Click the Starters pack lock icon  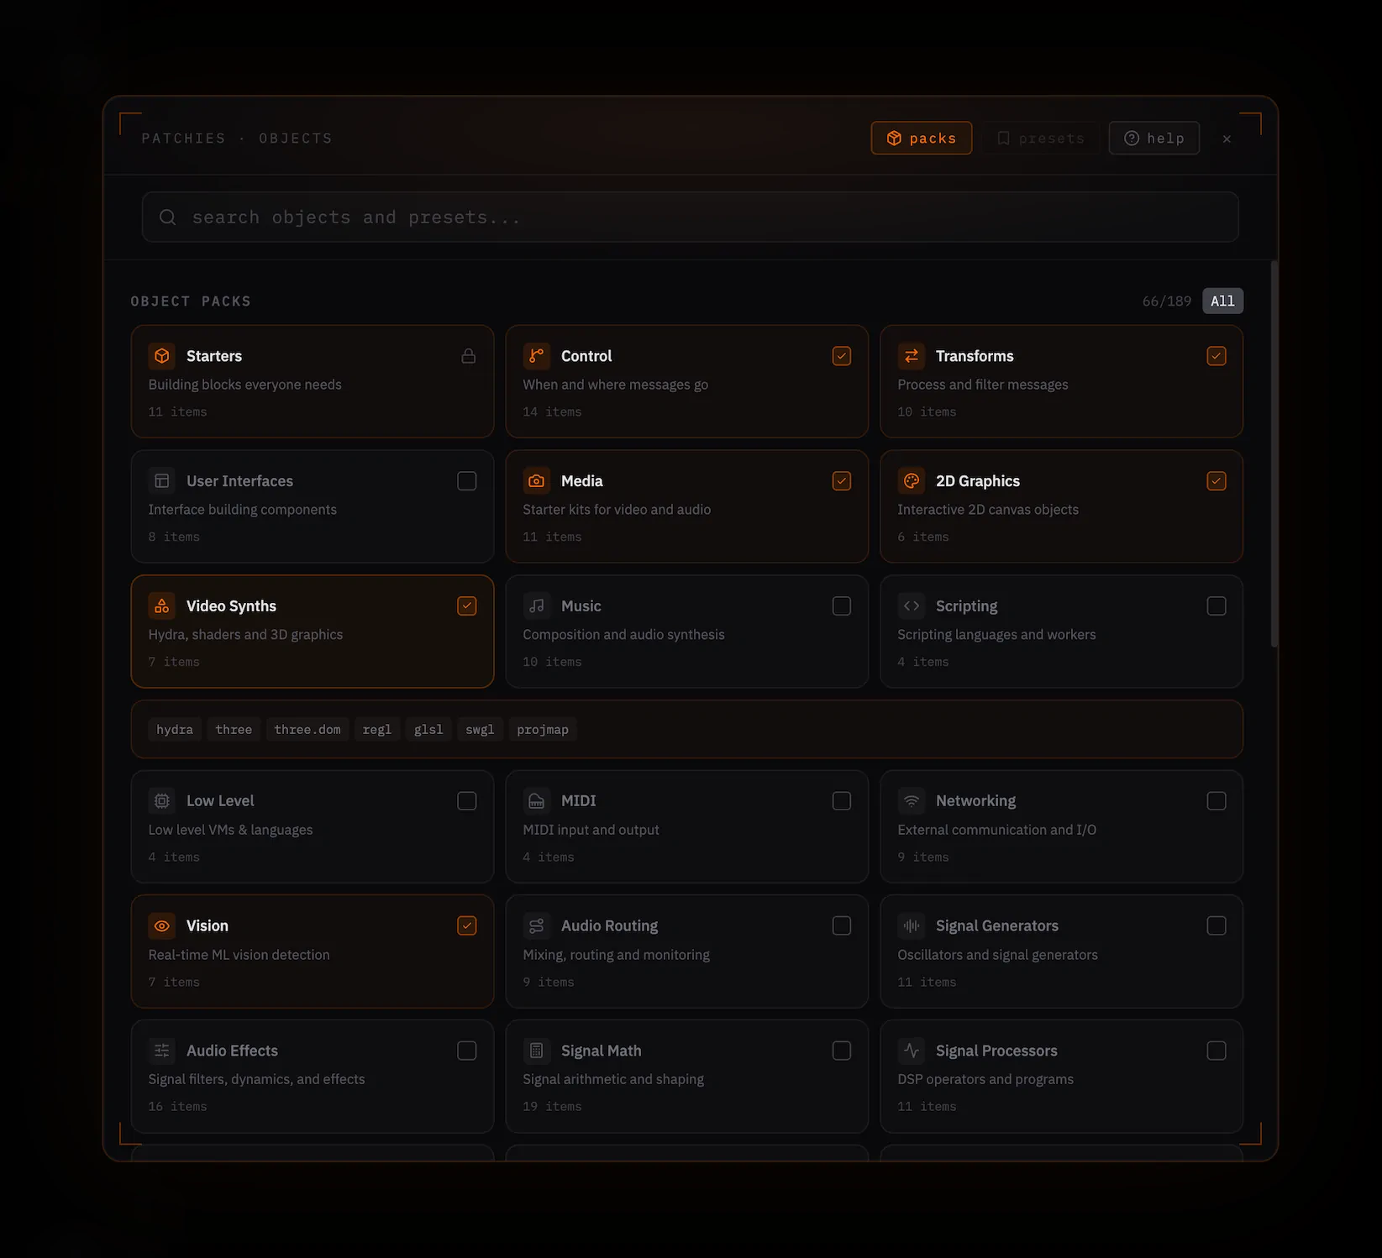468,356
